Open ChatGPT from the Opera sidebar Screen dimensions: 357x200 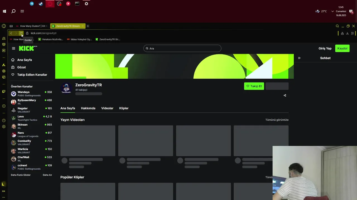tap(4, 71)
